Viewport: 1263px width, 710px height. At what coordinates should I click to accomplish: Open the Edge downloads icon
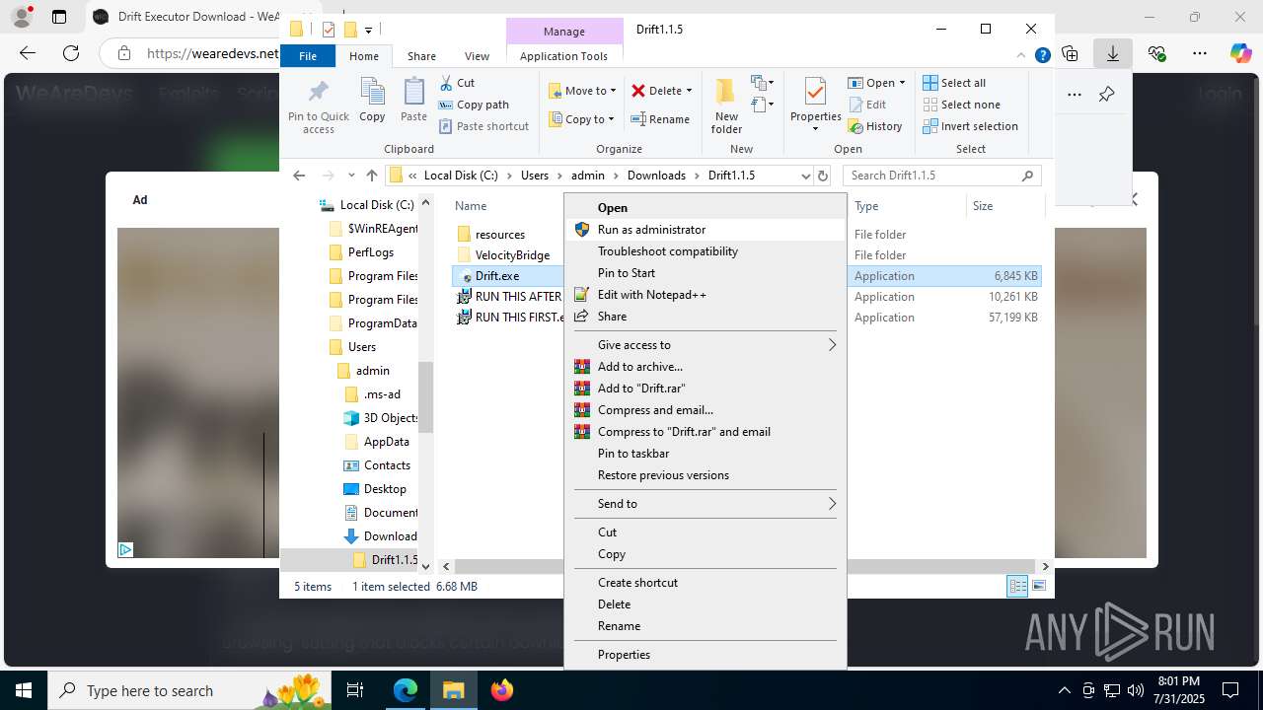(1112, 53)
